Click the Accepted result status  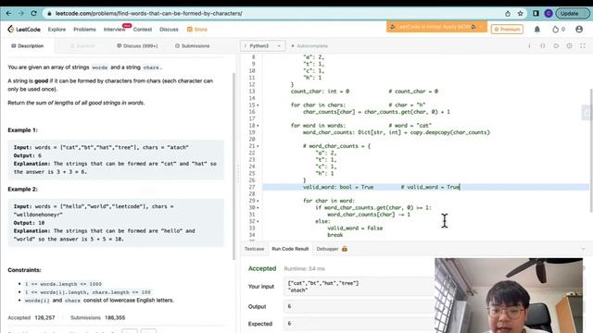pos(262,268)
